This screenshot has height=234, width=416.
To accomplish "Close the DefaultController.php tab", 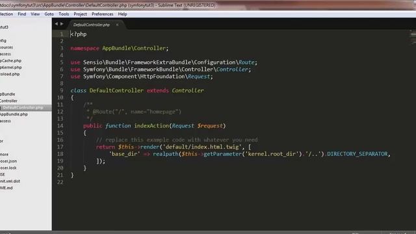I will point(117,25).
